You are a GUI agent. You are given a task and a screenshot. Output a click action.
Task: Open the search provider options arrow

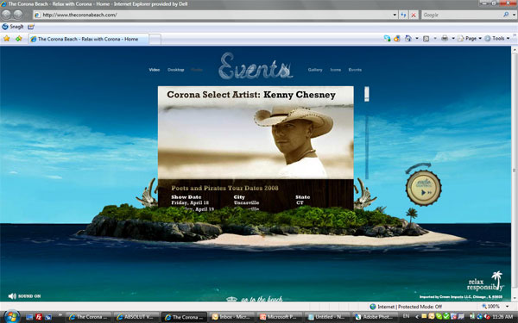514,15
